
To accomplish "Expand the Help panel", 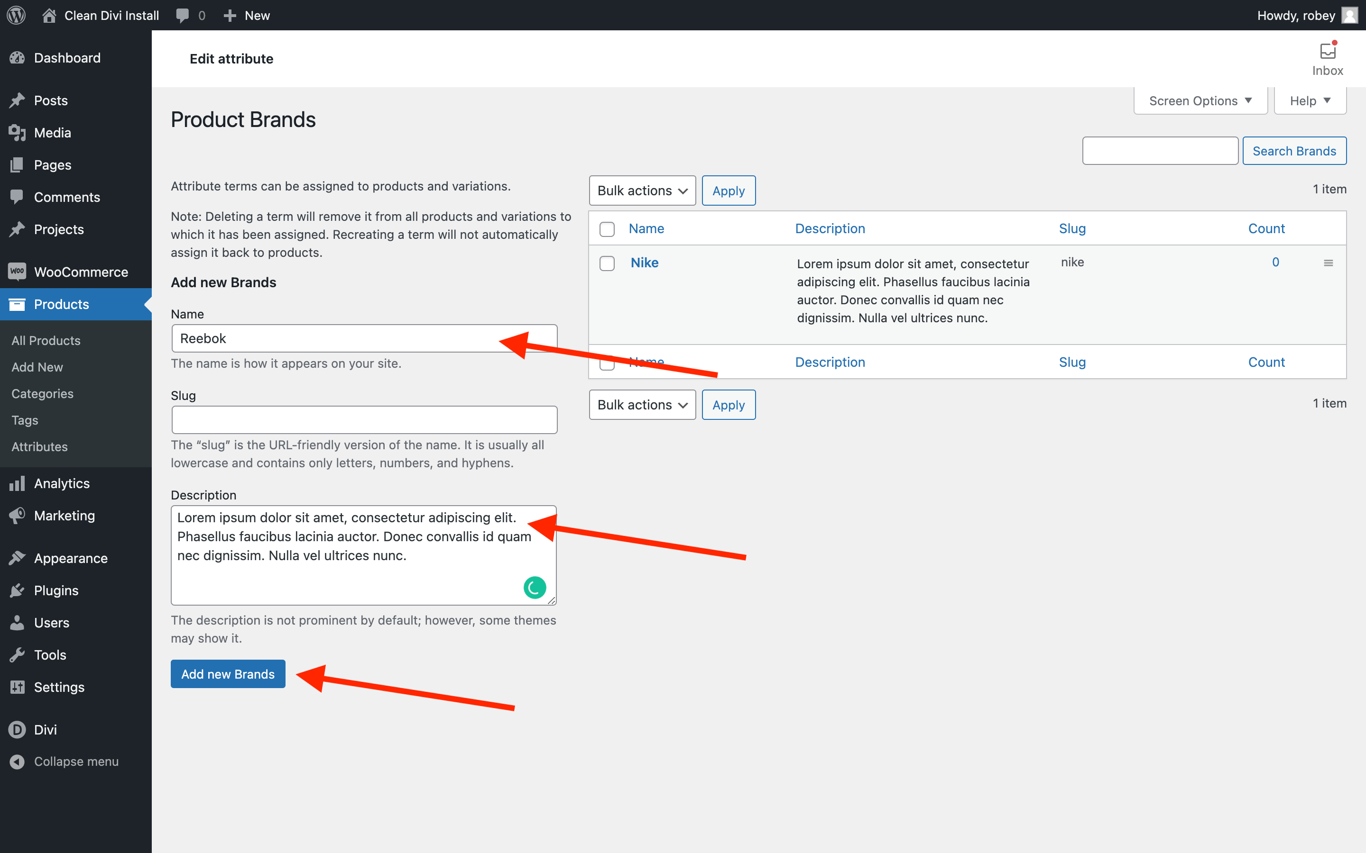I will (1310, 100).
